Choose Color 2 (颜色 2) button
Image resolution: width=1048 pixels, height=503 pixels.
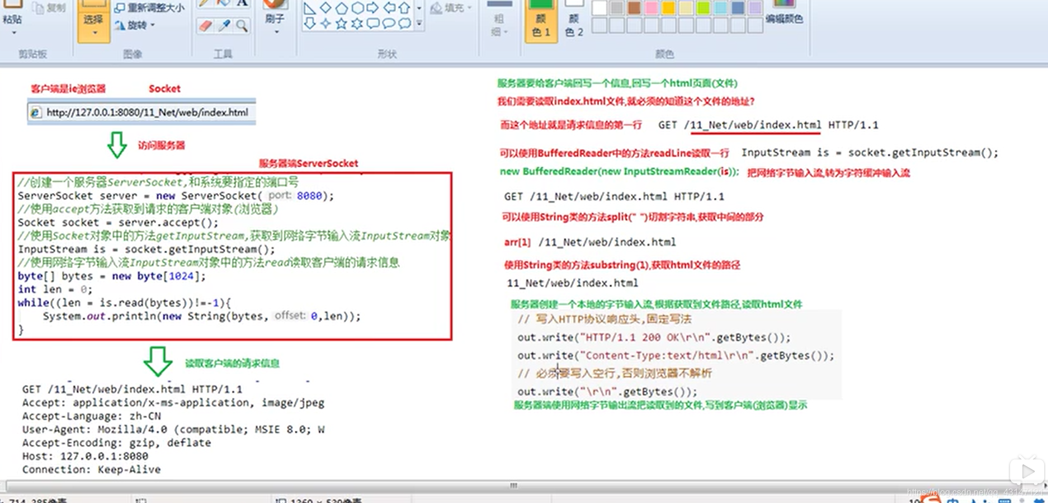pos(574,19)
